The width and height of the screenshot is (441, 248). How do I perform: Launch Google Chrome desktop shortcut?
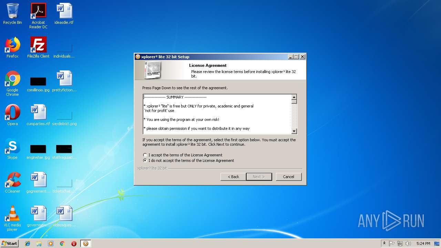[x=12, y=83]
